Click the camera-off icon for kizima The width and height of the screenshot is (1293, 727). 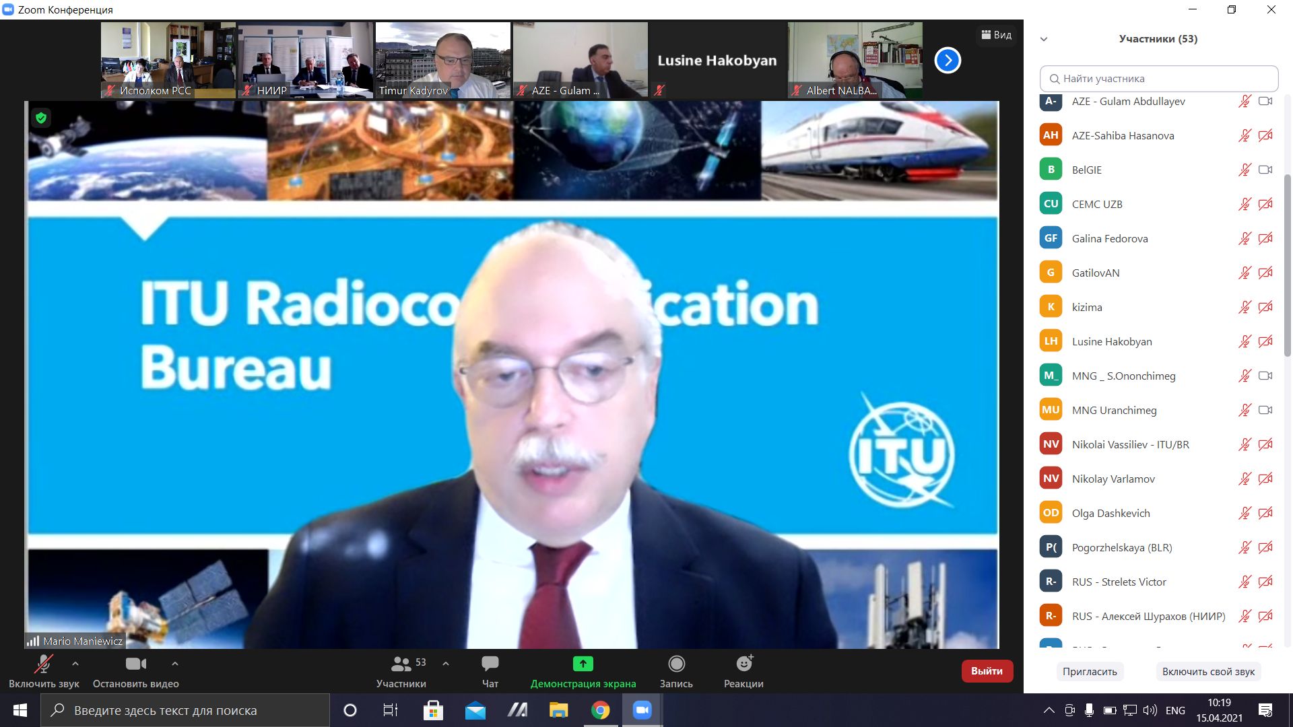[x=1265, y=307]
